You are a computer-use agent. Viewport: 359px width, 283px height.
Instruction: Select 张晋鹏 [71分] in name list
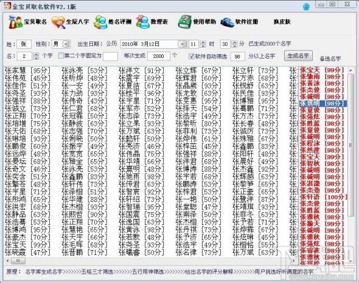[84, 253]
